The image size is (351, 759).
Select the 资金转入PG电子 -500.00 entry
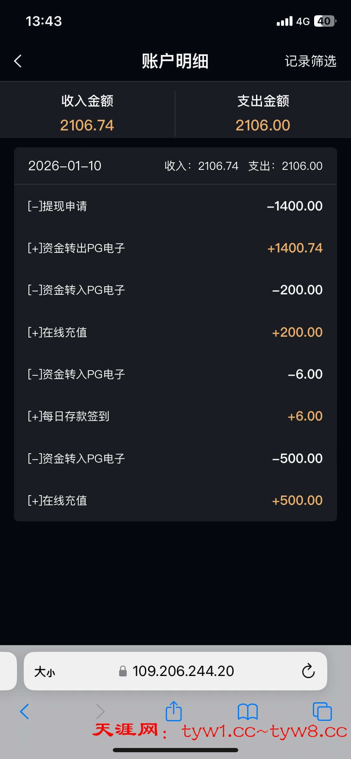click(x=175, y=459)
